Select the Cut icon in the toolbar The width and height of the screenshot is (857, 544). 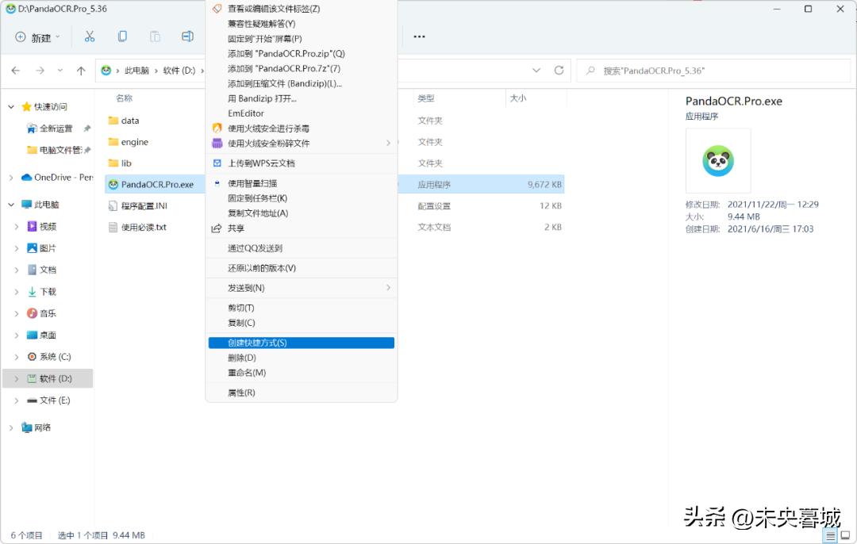pos(90,36)
